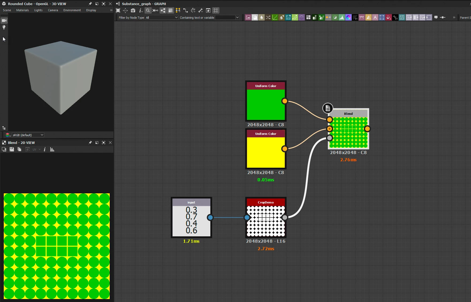Image resolution: width=471 pixels, height=302 pixels.
Task: Add a Gradient Dynamic node (dark green icon)
Action: tap(315, 18)
